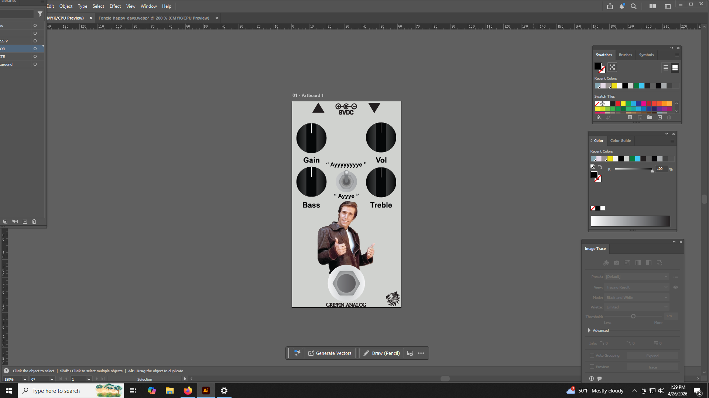709x398 pixels.
Task: Click the target circle of the OR layer
Action: 35,49
